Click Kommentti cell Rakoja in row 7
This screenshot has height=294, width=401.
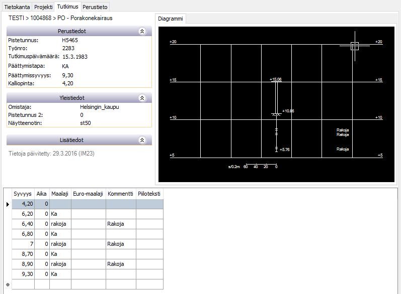click(121, 244)
